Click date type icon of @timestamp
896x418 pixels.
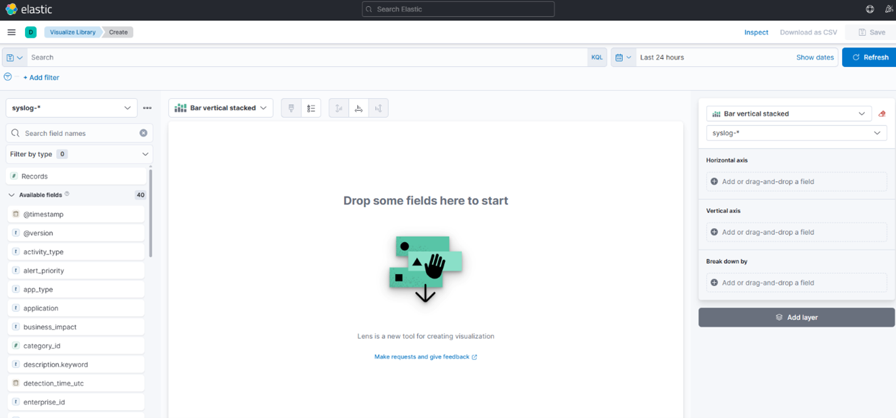click(16, 214)
